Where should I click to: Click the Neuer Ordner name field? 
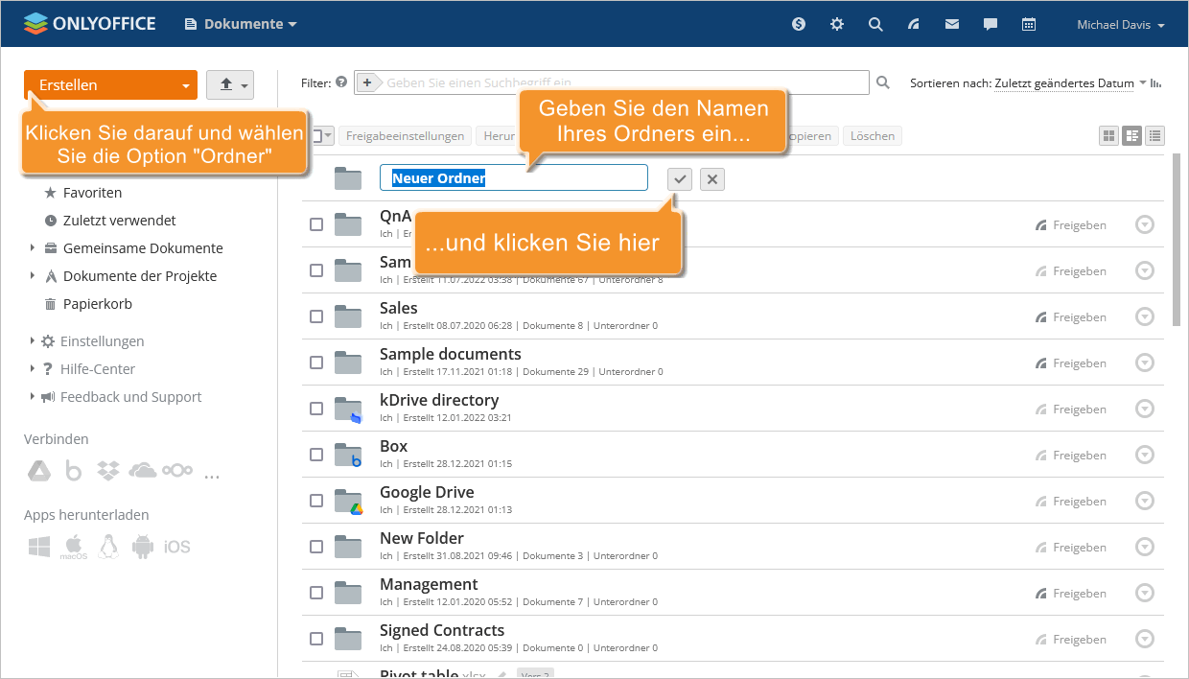[513, 178]
